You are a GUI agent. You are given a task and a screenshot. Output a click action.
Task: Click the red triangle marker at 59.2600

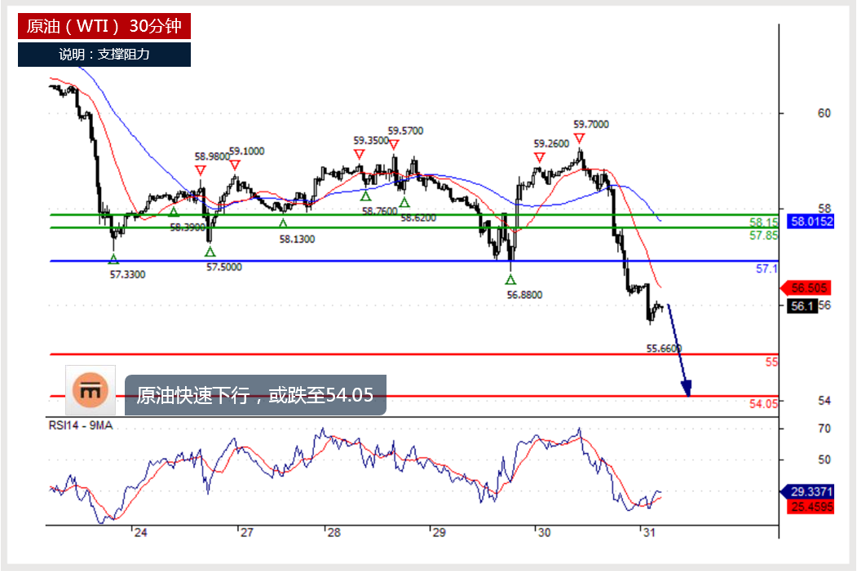click(x=540, y=158)
